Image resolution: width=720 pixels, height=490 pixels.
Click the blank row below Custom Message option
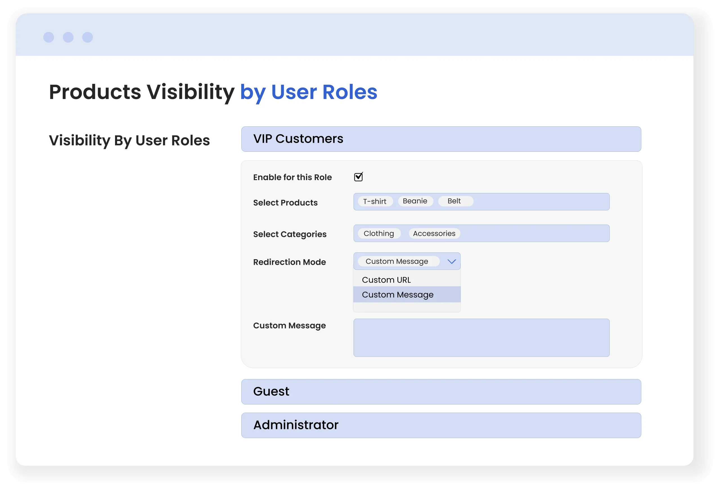click(x=406, y=307)
